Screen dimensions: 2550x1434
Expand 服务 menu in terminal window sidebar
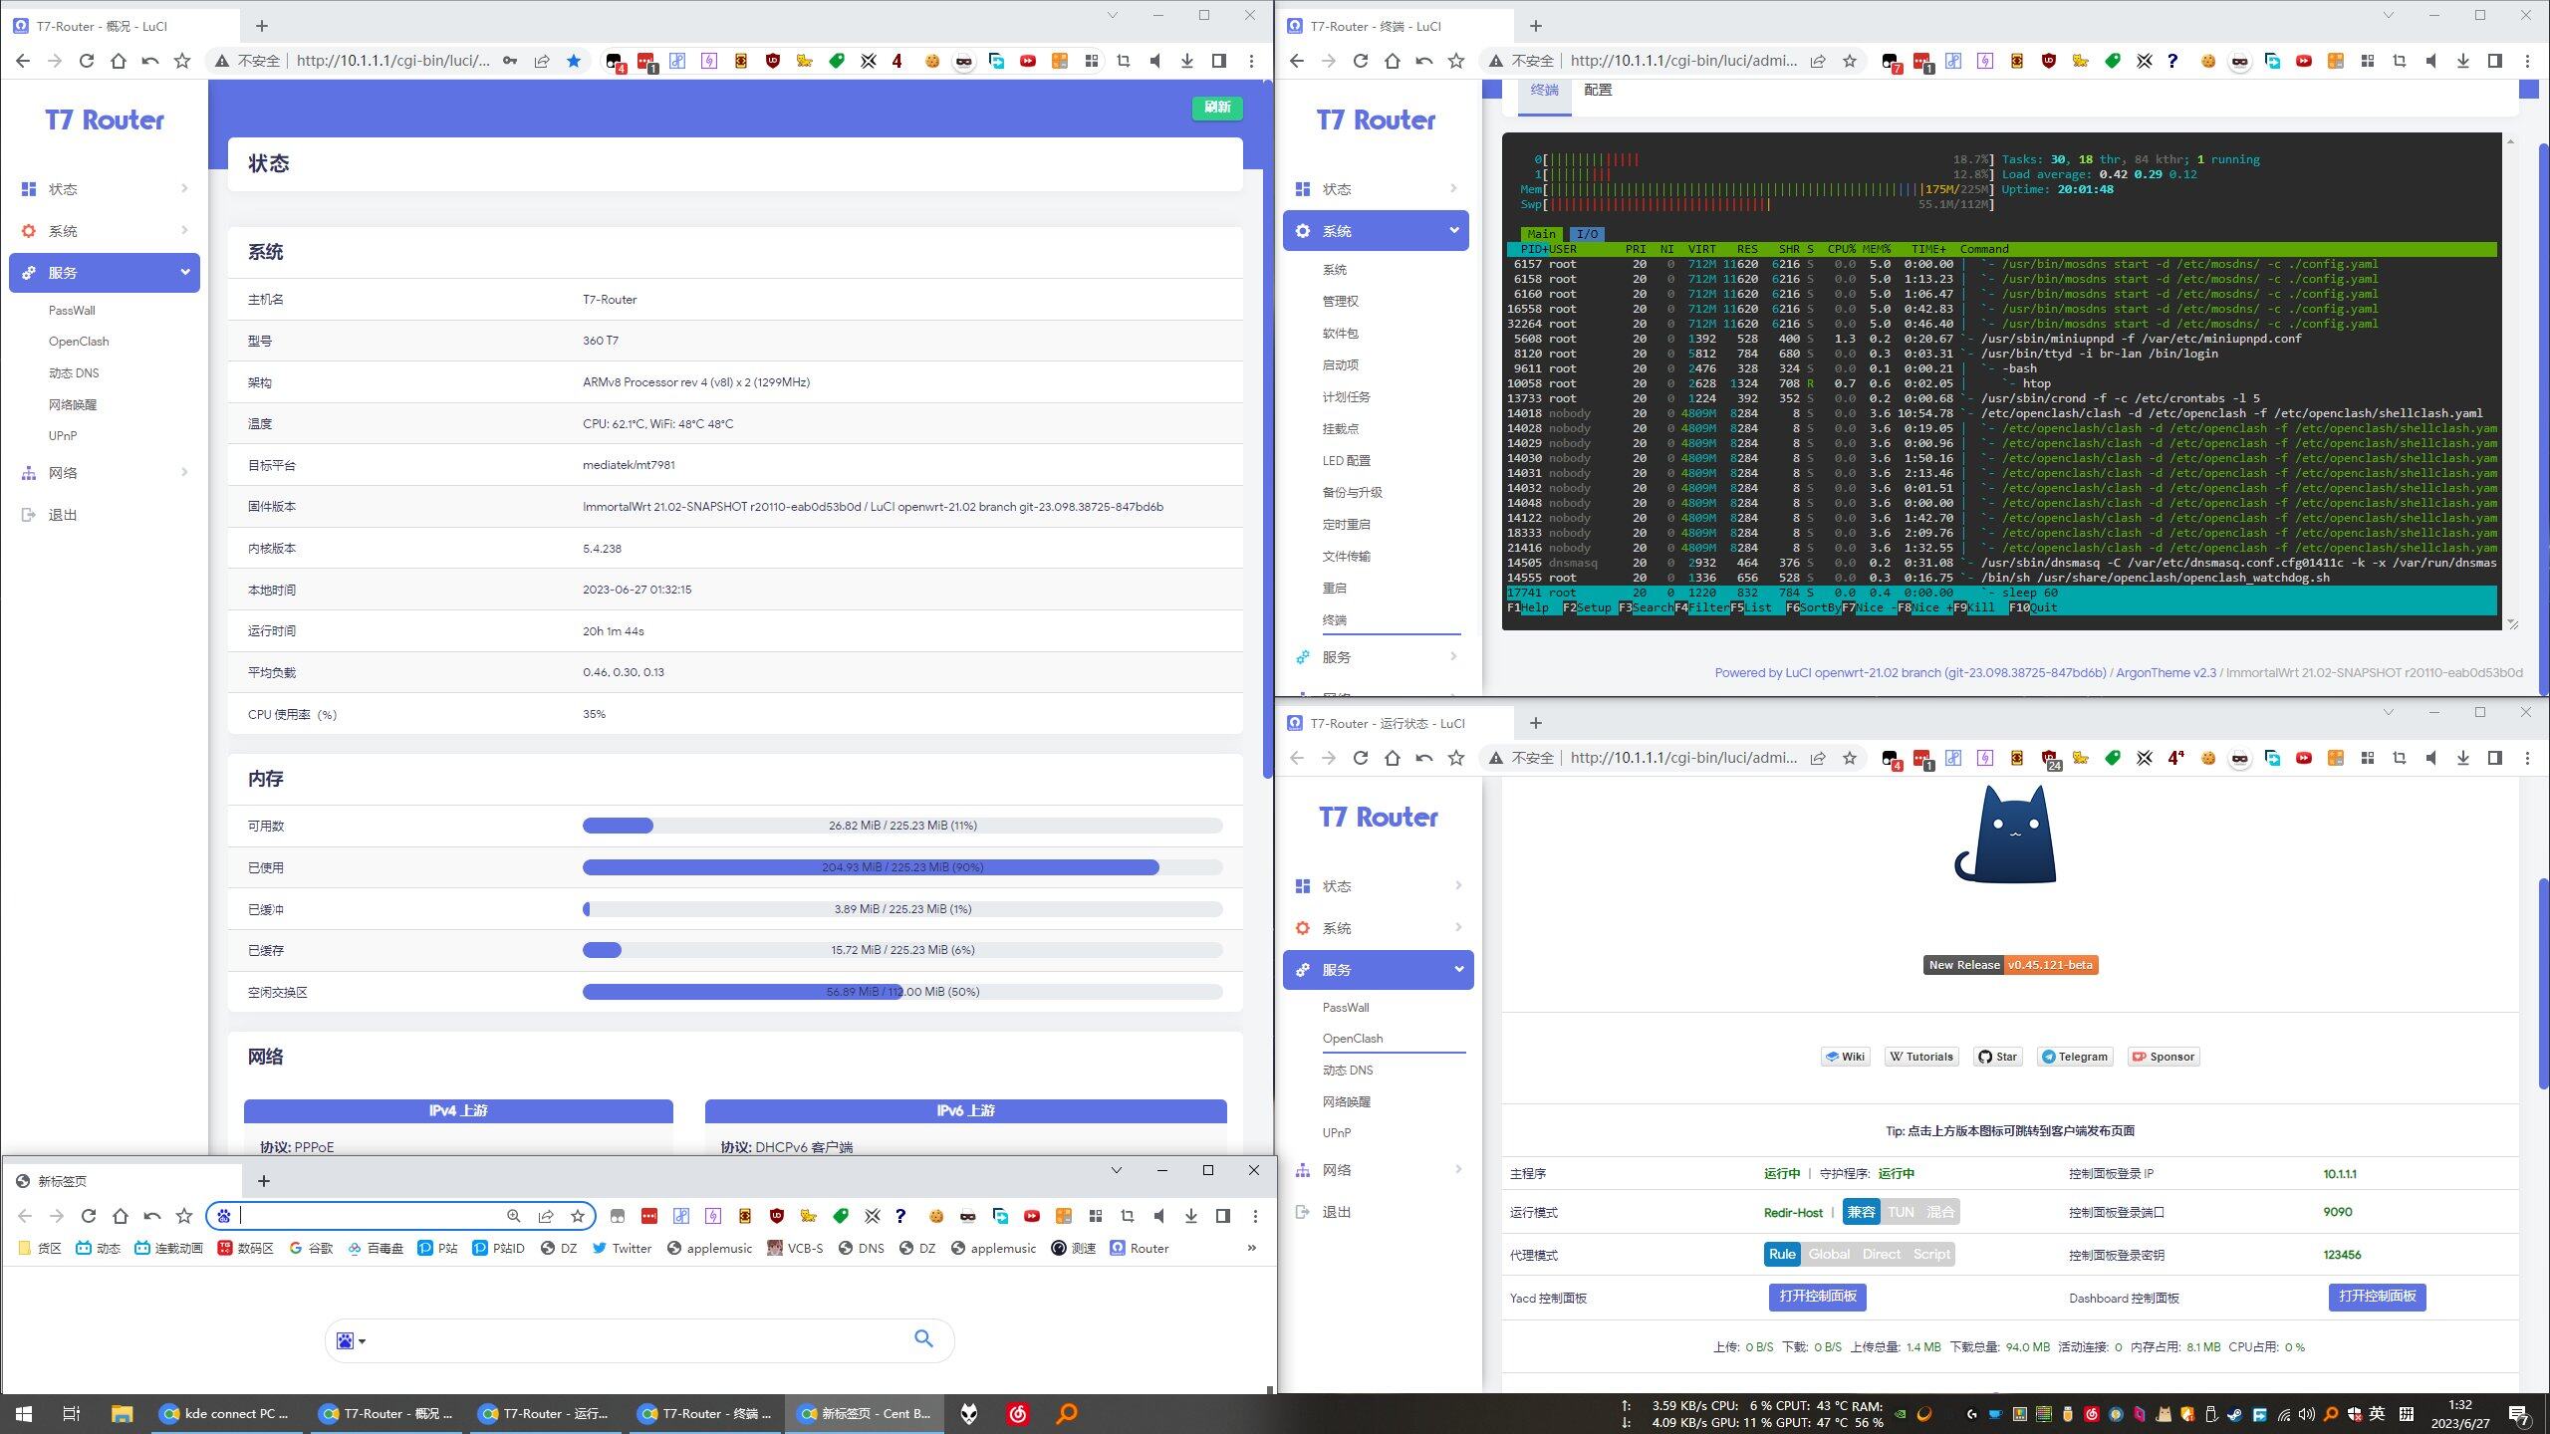click(1376, 657)
